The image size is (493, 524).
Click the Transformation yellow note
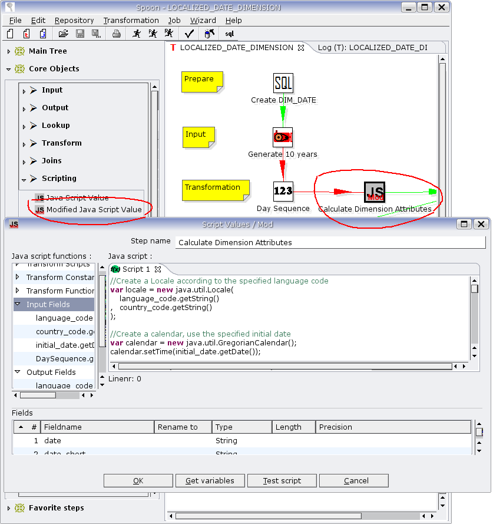tap(216, 190)
